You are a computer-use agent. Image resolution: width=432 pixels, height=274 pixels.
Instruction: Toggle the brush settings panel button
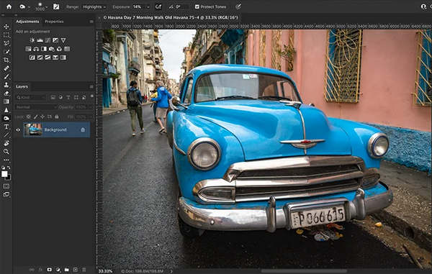(x=56, y=6)
